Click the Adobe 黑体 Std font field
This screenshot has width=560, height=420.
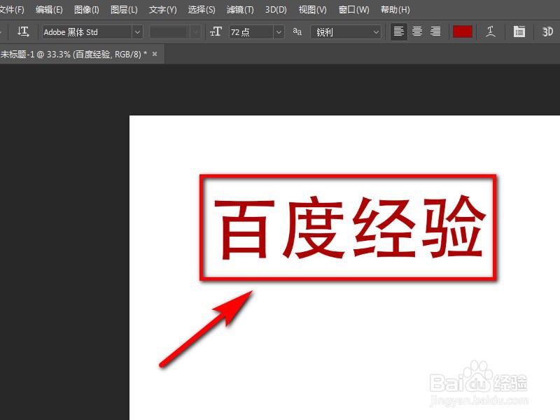(87, 32)
